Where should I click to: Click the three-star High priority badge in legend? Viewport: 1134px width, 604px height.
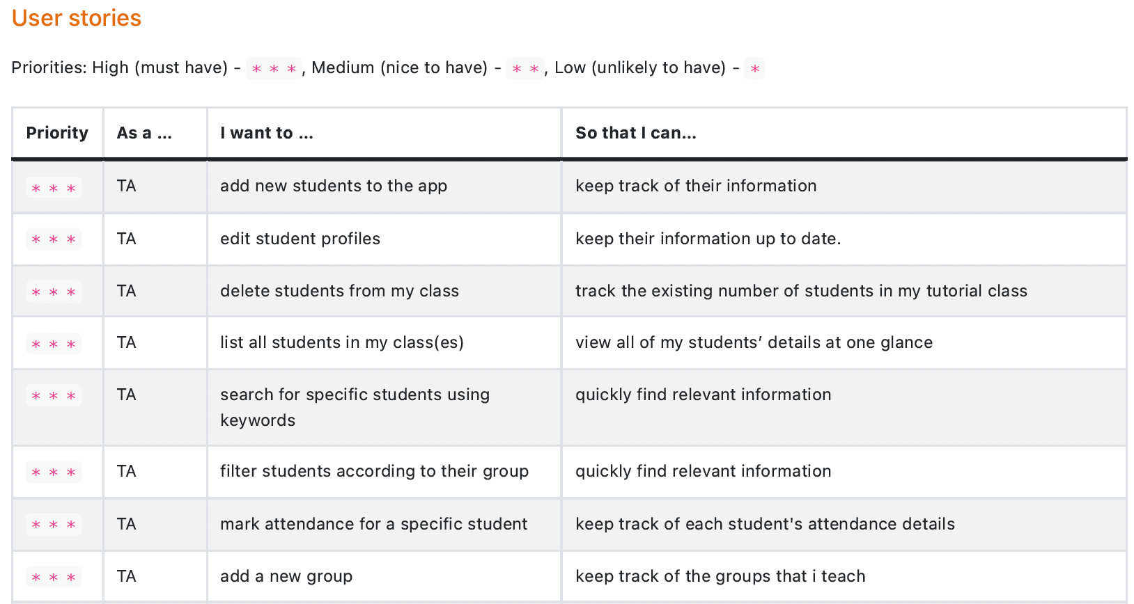click(274, 68)
